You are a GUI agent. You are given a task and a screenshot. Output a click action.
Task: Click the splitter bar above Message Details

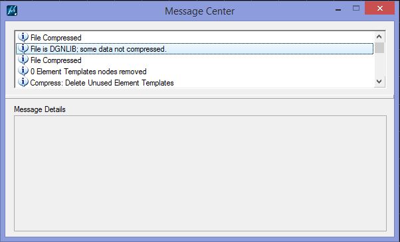pyautogui.click(x=200, y=98)
